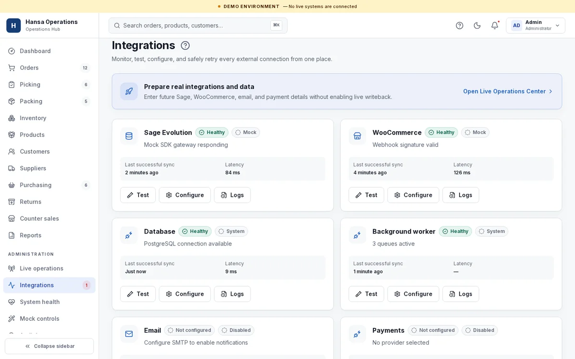Click the Suppliers sidebar icon
This screenshot has width=575, height=359.
11,168
